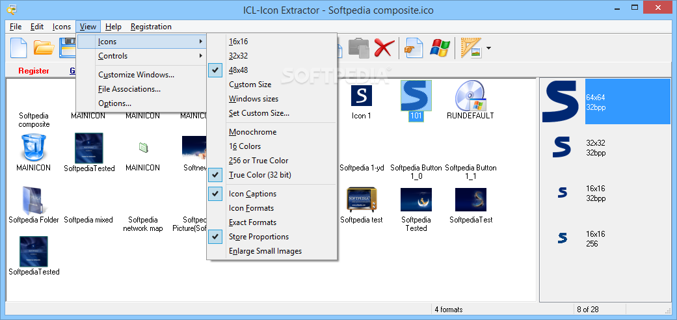Click the 4 formats status text
Viewport: 677px width, 320px height.
pyautogui.click(x=449, y=309)
